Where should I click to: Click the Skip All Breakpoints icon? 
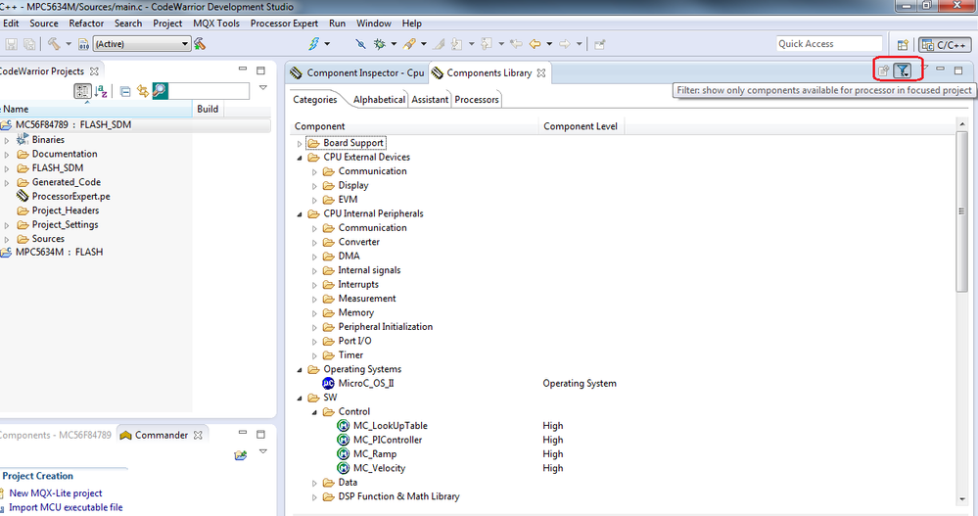(x=360, y=44)
